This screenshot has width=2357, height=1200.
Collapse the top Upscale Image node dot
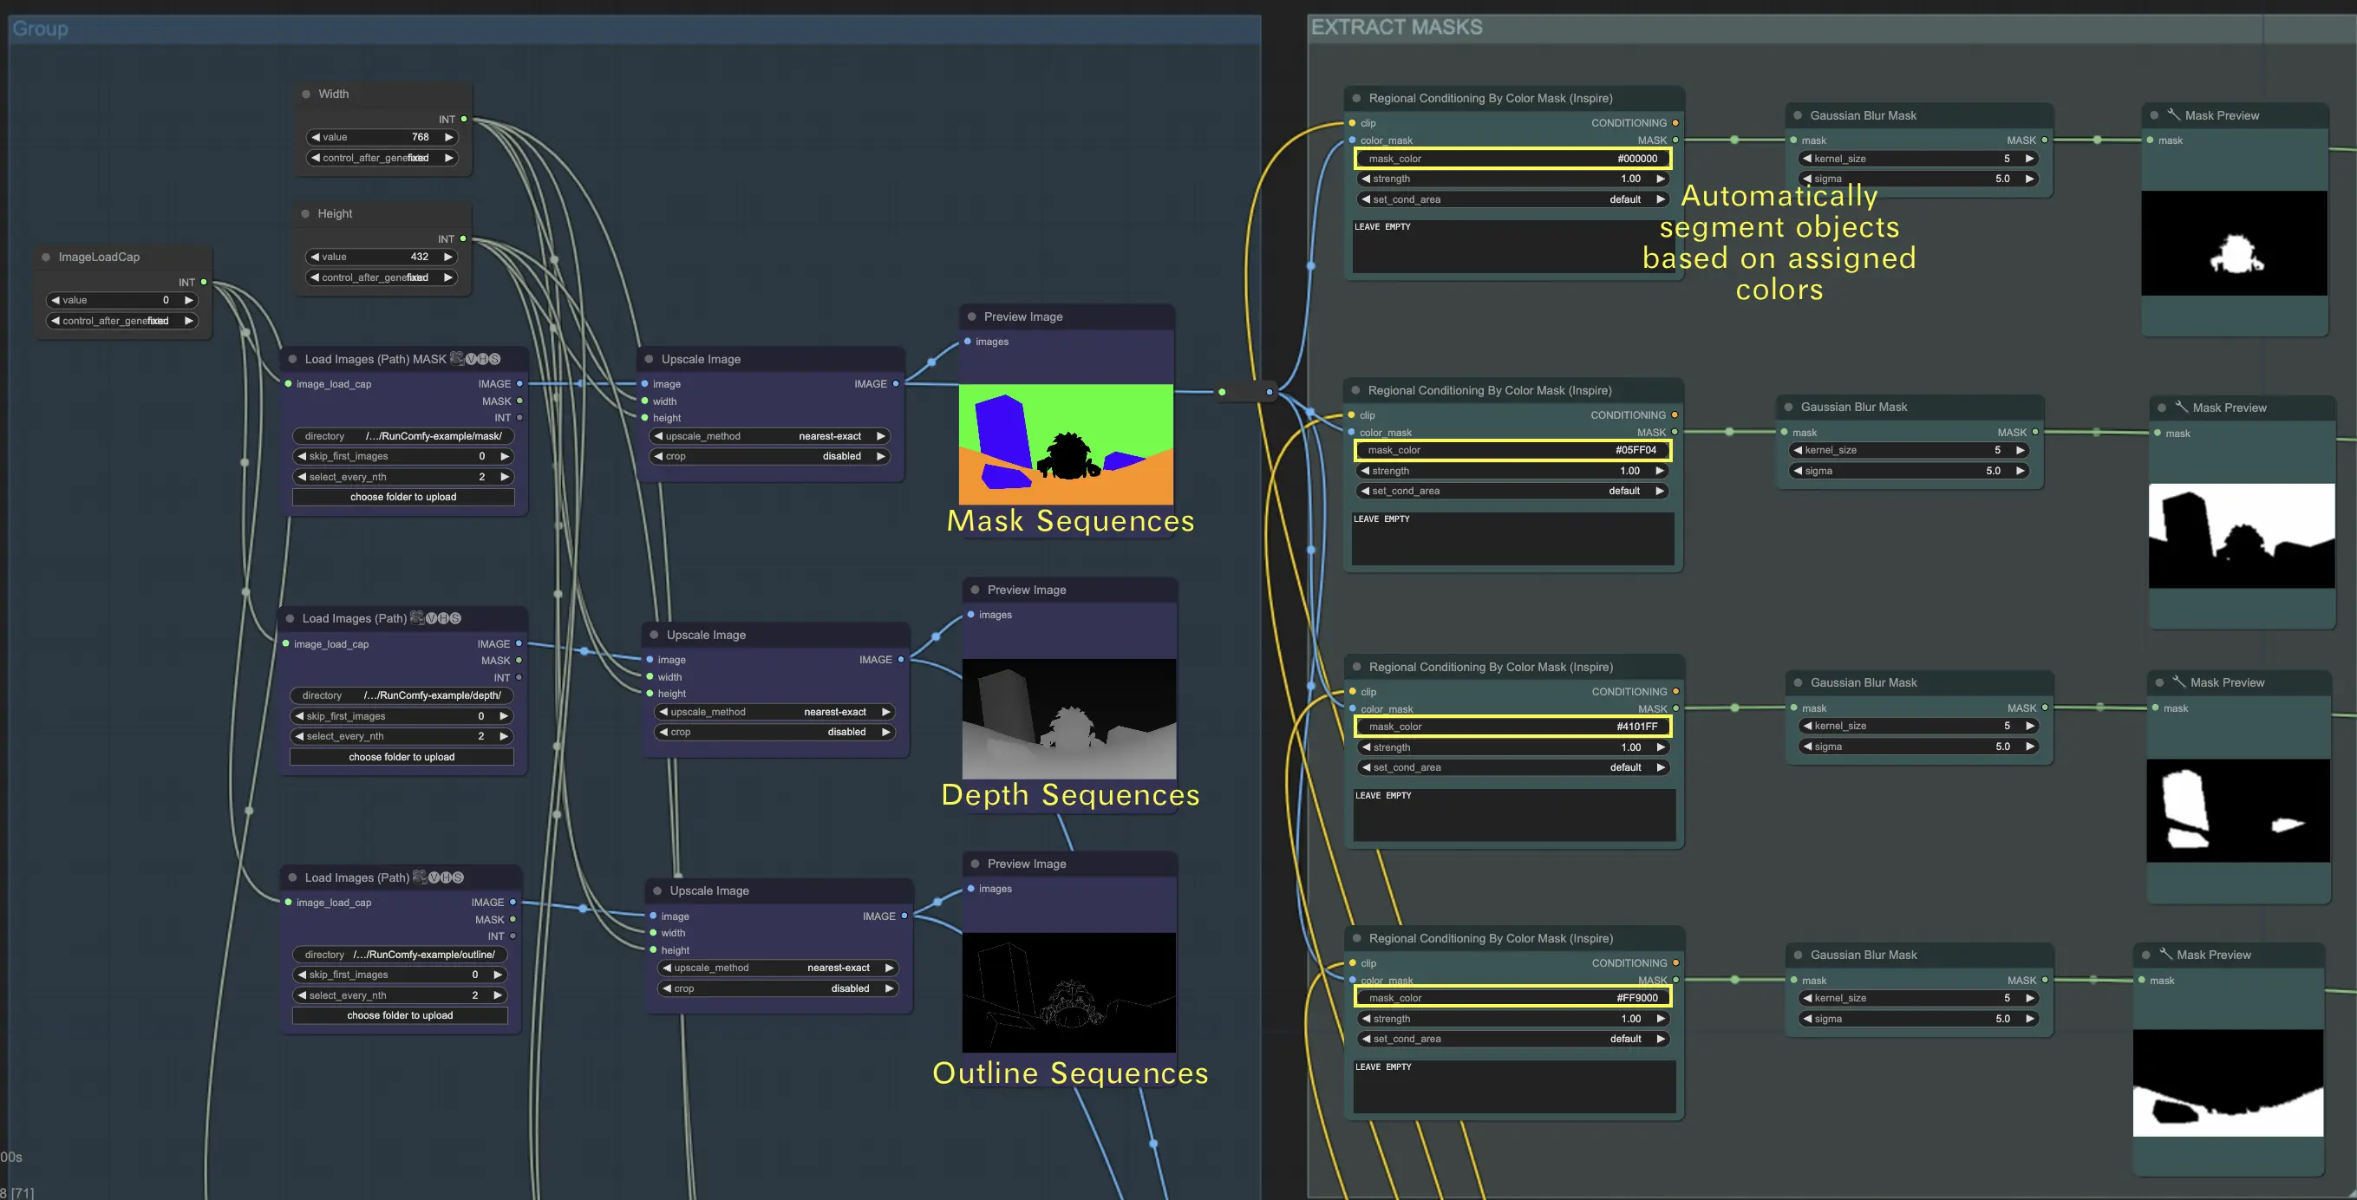click(650, 360)
